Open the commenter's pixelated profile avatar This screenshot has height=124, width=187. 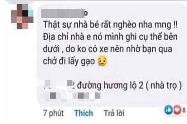tap(22, 16)
